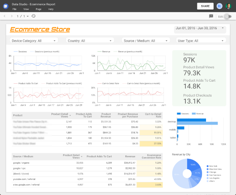Click the New York legend dot

[208, 166]
